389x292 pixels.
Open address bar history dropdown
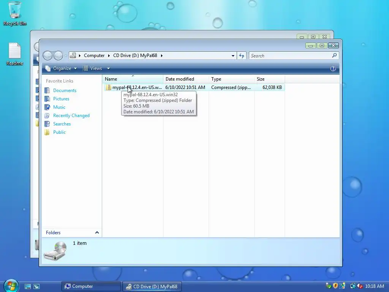coord(233,56)
